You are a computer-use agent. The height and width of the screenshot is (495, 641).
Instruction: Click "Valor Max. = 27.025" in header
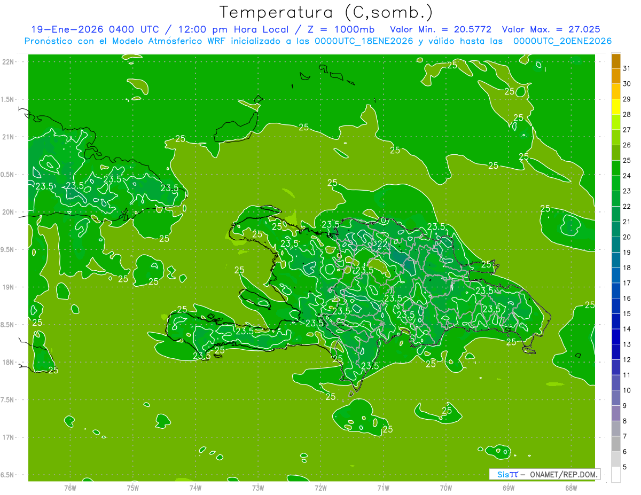tap(552, 29)
